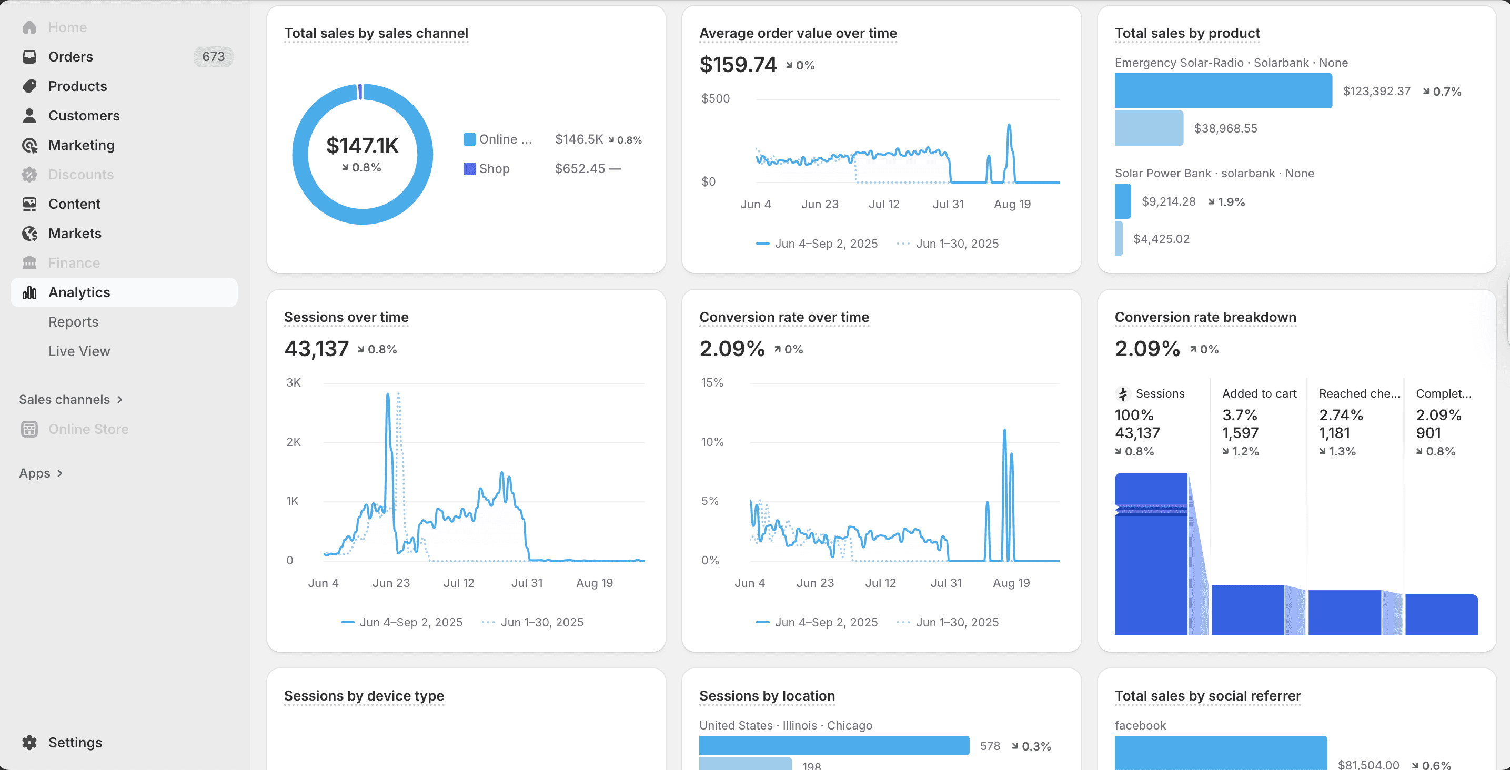Viewport: 1510px width, 770px height.
Task: Click the Customers person icon
Action: [29, 115]
